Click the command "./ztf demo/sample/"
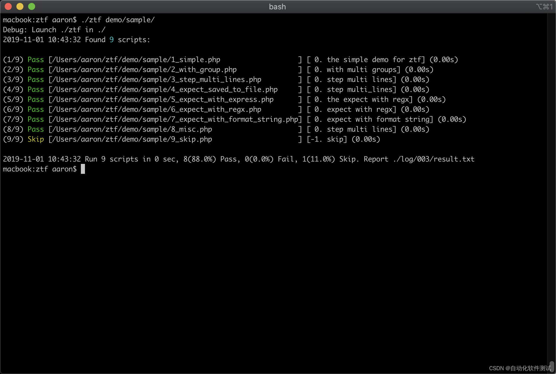The image size is (556, 374). pyautogui.click(x=118, y=20)
